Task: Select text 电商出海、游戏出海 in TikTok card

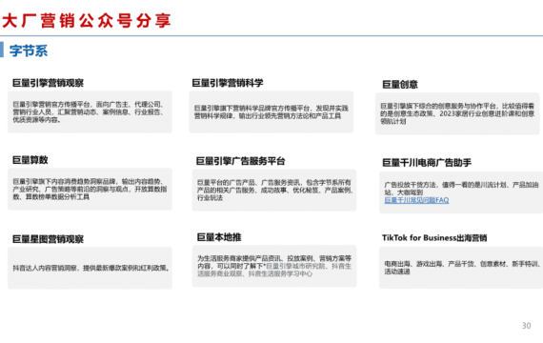Action: [413, 264]
